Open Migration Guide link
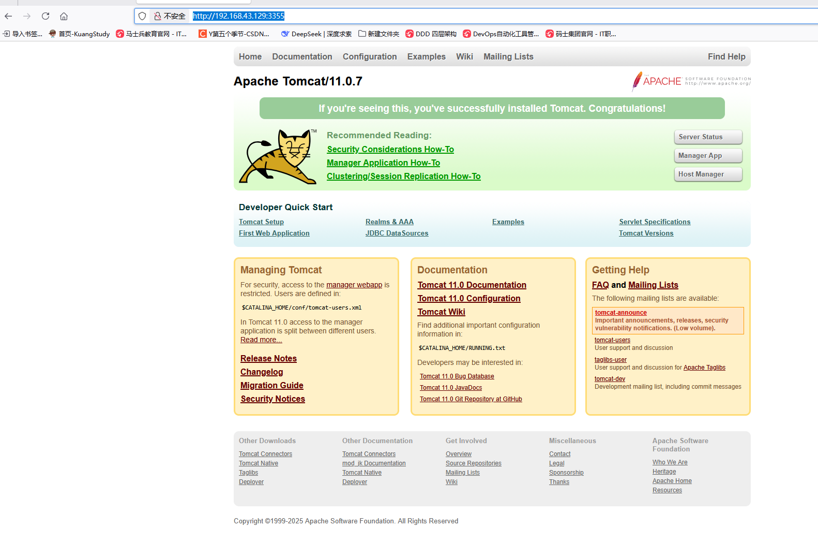Screen dimensions: 818x542 (x=271, y=385)
